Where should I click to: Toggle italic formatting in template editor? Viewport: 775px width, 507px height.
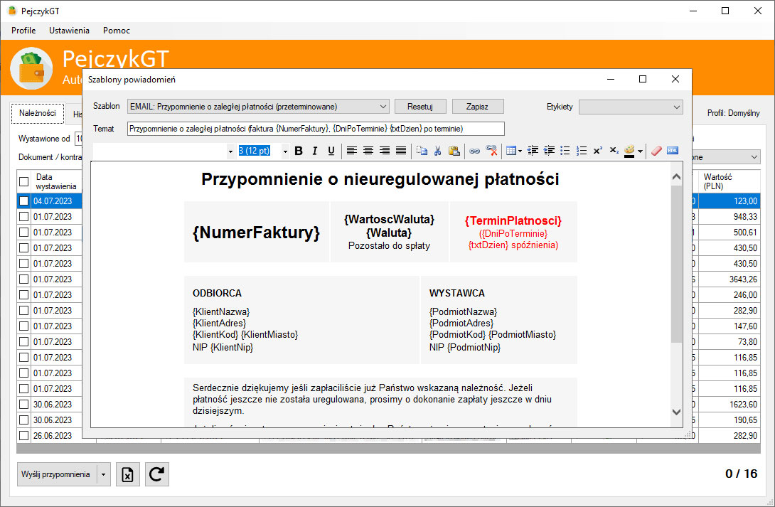pyautogui.click(x=315, y=151)
